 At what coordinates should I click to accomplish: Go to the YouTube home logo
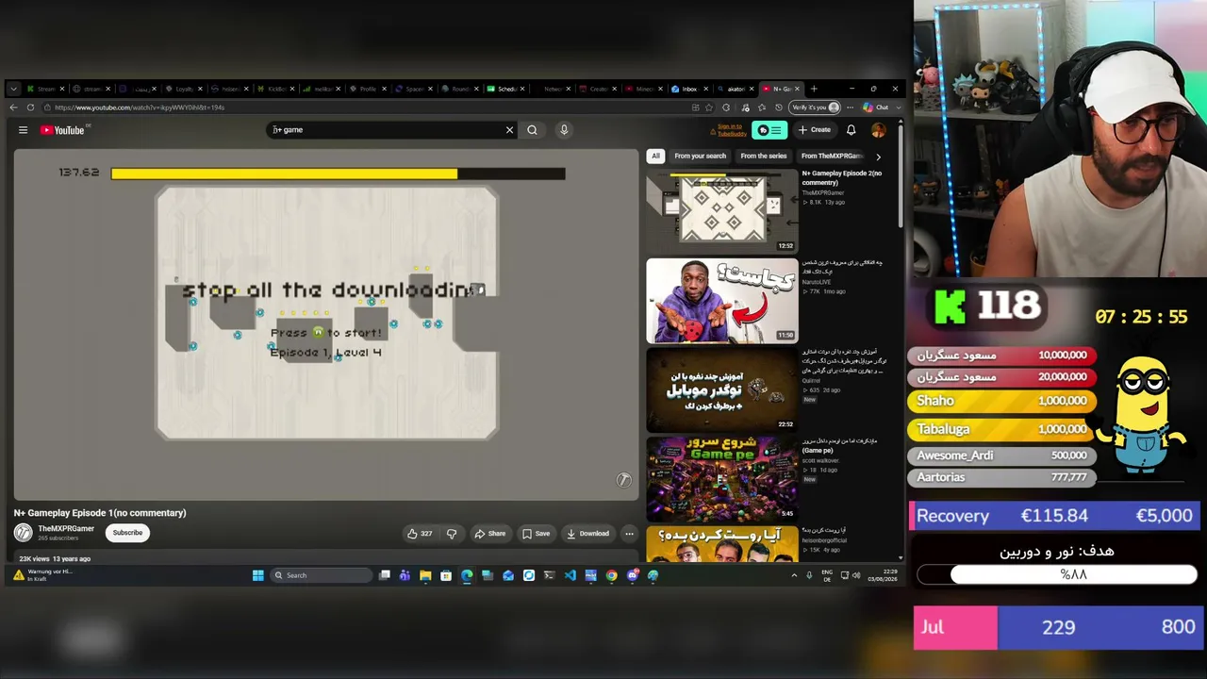pyautogui.click(x=62, y=130)
